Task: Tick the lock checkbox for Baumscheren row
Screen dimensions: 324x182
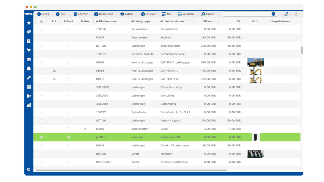Action: click(x=42, y=29)
